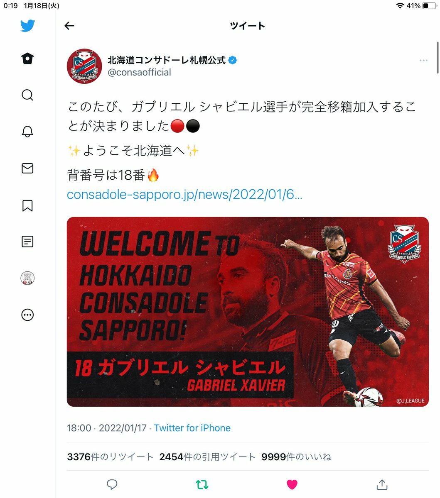View the 2454 quote tweets list
Image resolution: width=440 pixels, height=498 pixels.
pos(207,457)
